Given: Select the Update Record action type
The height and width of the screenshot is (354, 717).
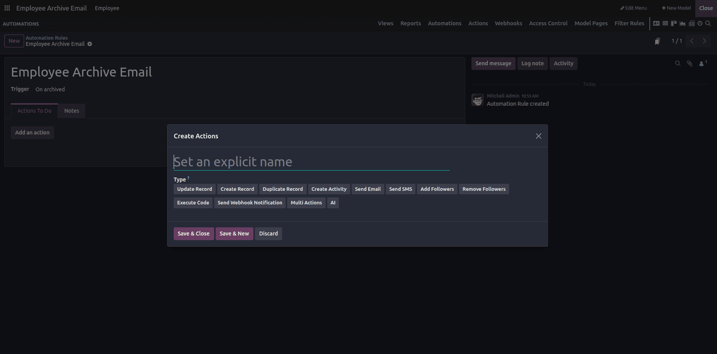Looking at the screenshot, I should click(194, 189).
